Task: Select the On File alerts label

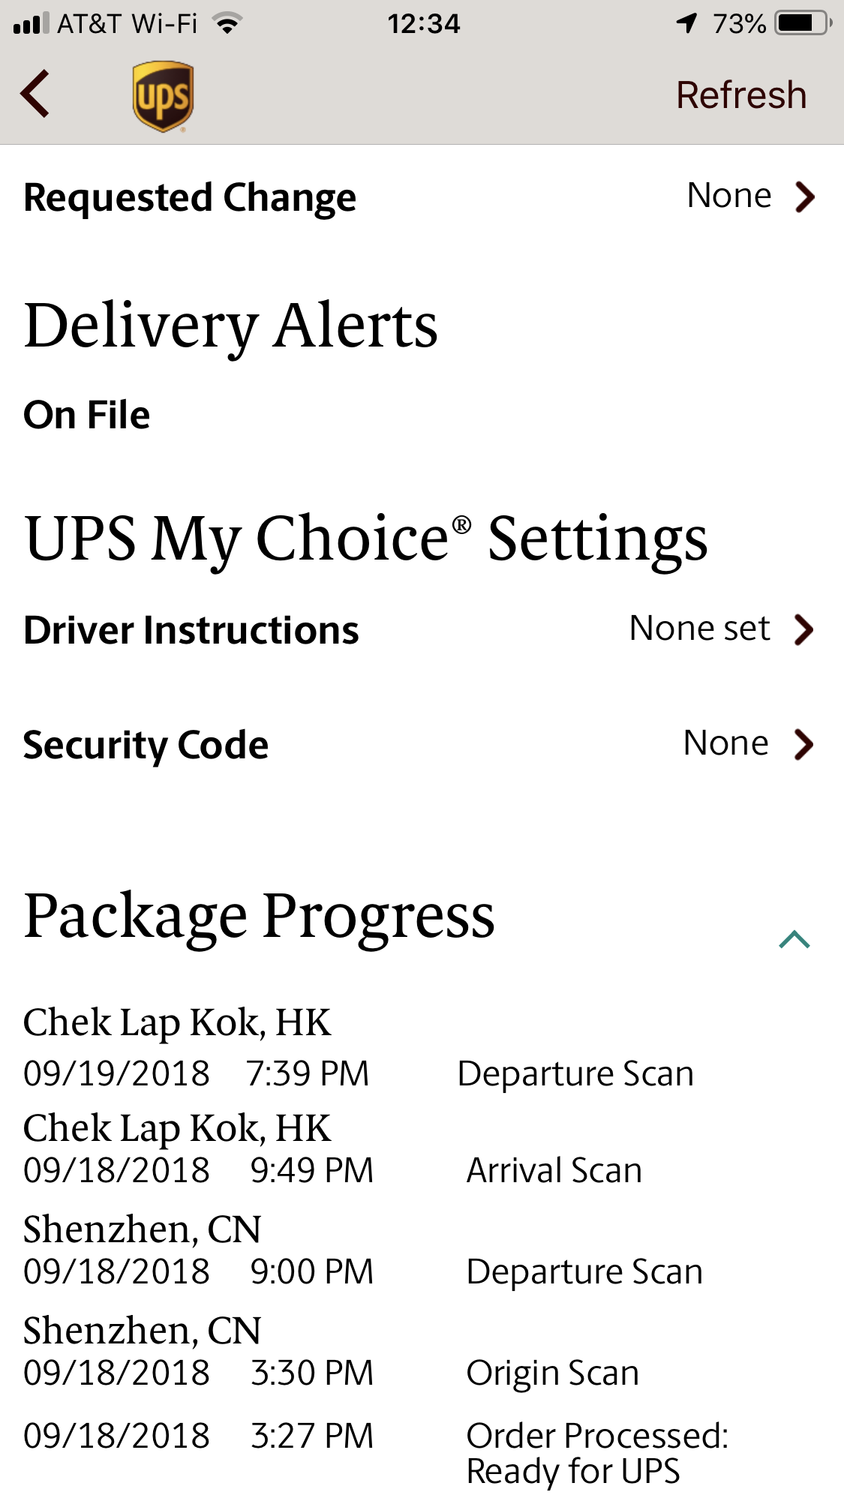Action: (87, 415)
